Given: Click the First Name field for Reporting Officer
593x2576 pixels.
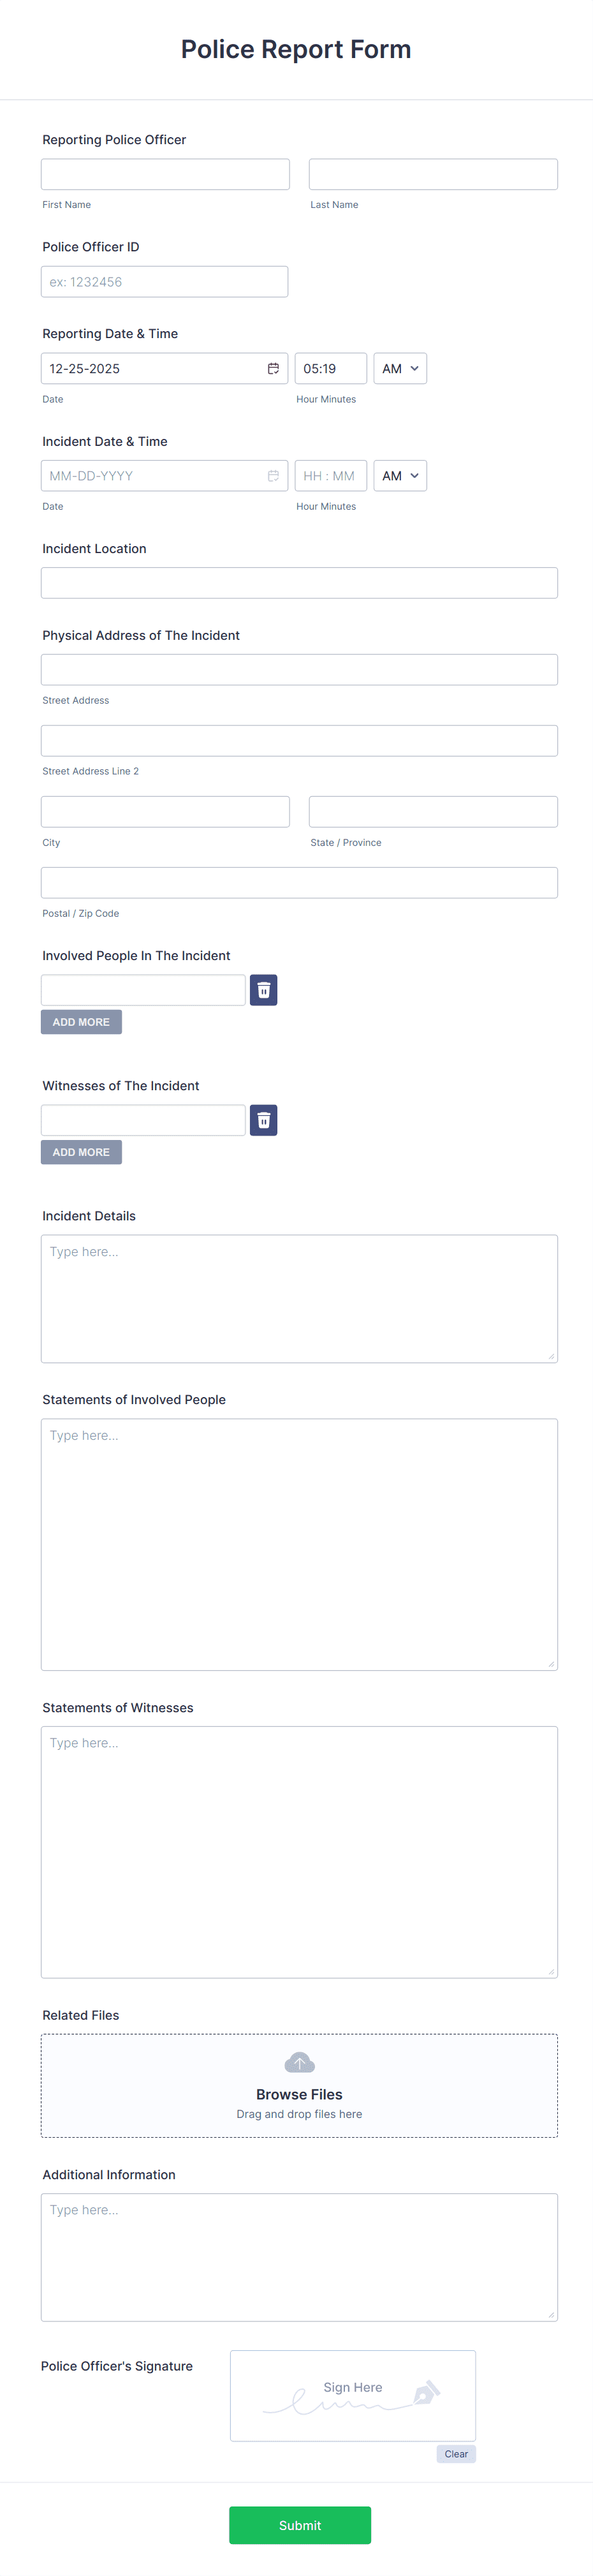Looking at the screenshot, I should click(x=164, y=173).
